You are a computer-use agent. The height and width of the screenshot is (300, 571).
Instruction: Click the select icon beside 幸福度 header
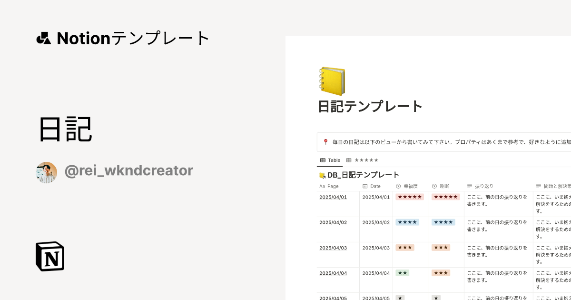[398, 186]
